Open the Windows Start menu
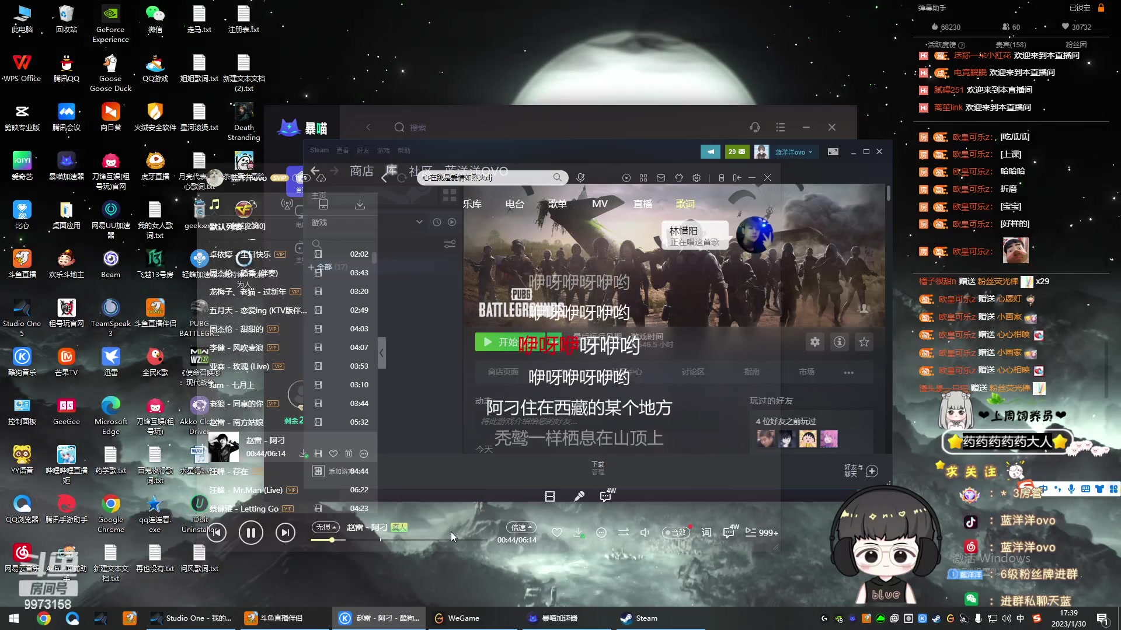The height and width of the screenshot is (630, 1121). [x=14, y=618]
